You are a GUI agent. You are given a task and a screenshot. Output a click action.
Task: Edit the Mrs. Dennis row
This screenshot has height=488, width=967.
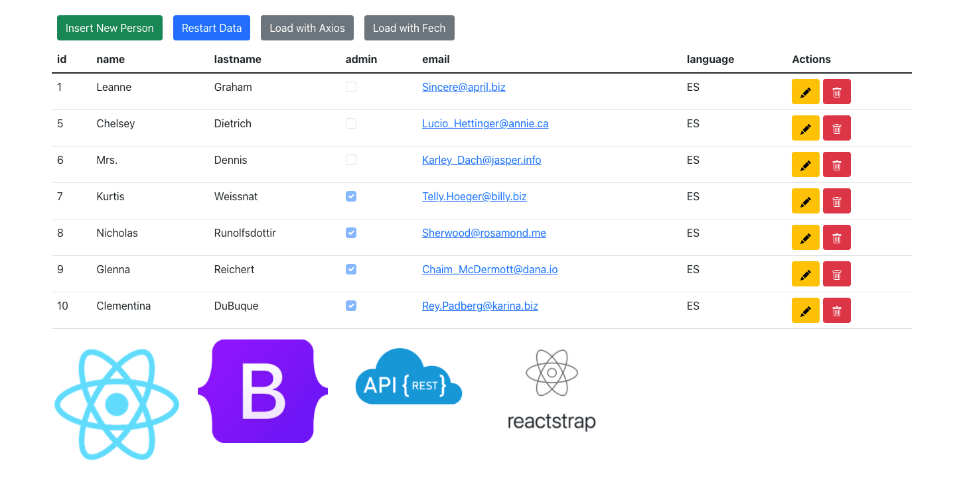(805, 165)
